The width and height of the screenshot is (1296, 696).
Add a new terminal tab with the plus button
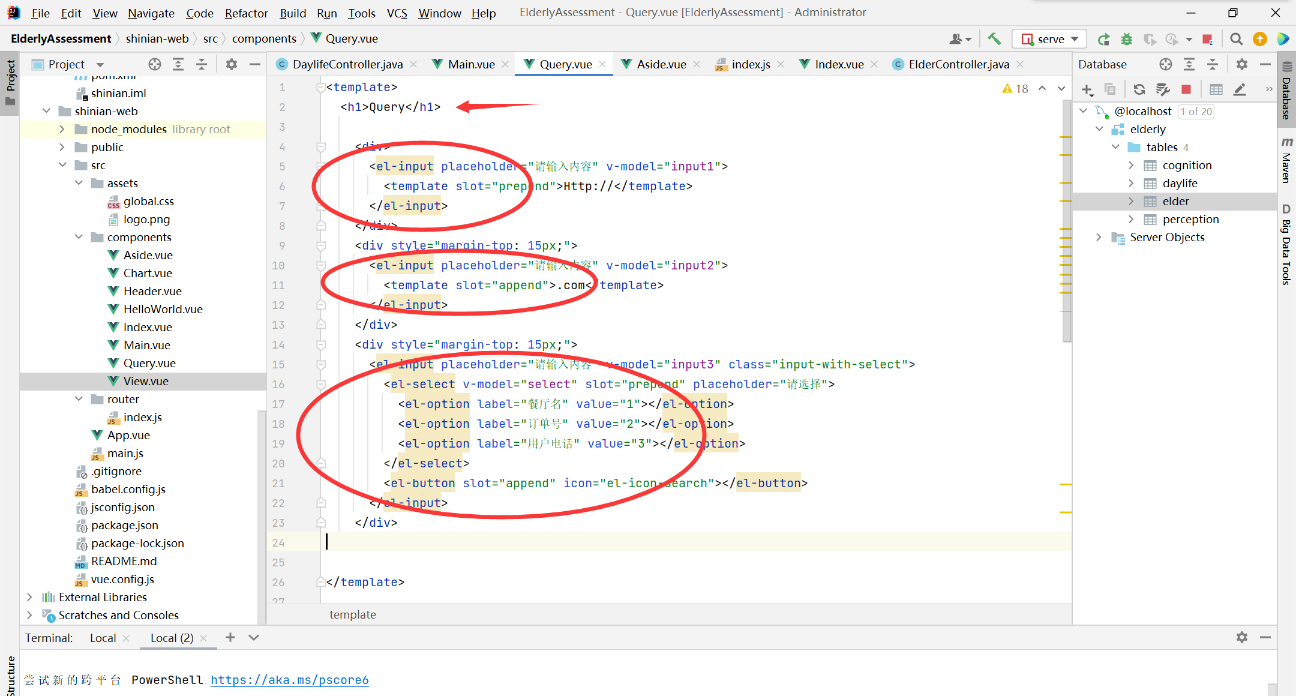[x=230, y=638]
